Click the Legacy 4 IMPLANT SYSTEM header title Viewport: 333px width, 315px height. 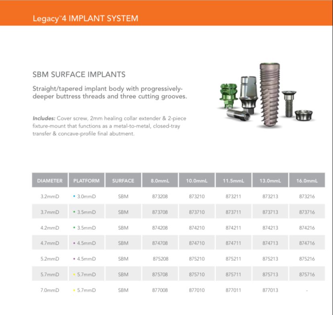pyautogui.click(x=86, y=19)
